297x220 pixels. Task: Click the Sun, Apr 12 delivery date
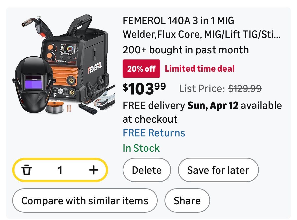(213, 105)
